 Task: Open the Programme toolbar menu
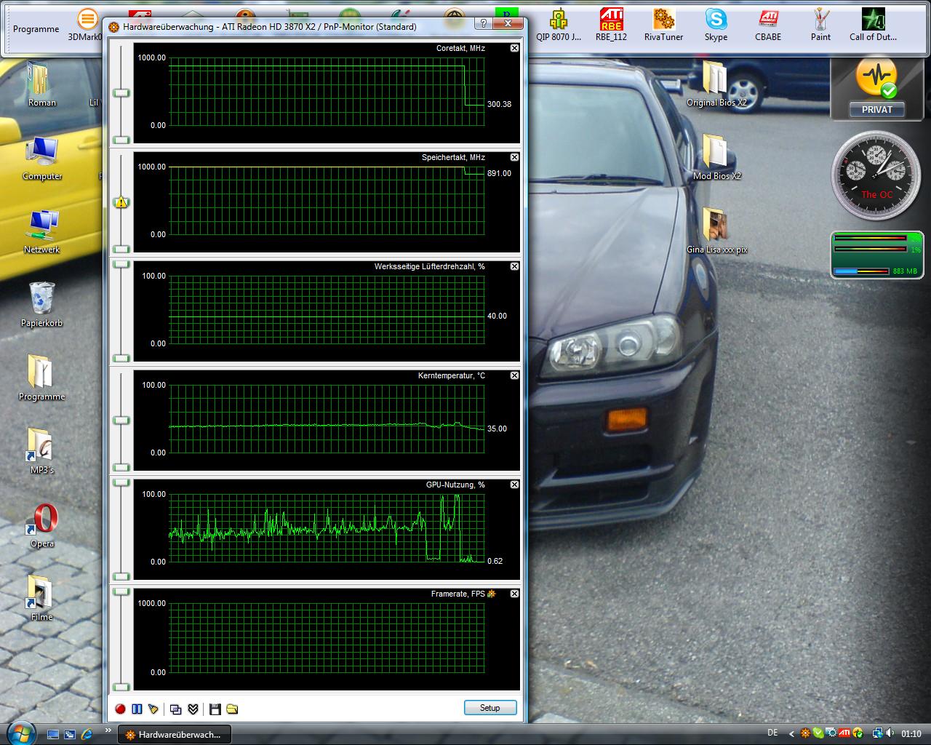[x=36, y=29]
